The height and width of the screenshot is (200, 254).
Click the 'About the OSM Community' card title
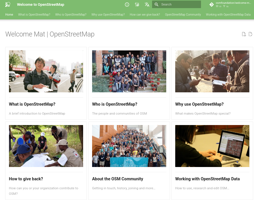[118, 179]
